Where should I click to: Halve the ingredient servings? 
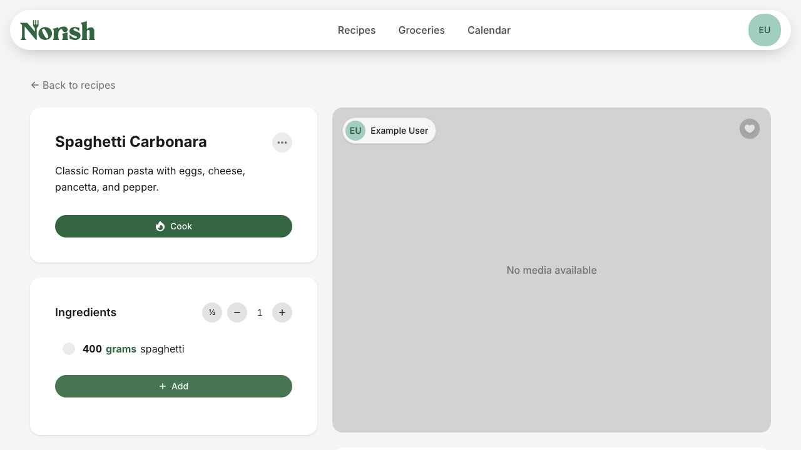pyautogui.click(x=212, y=312)
